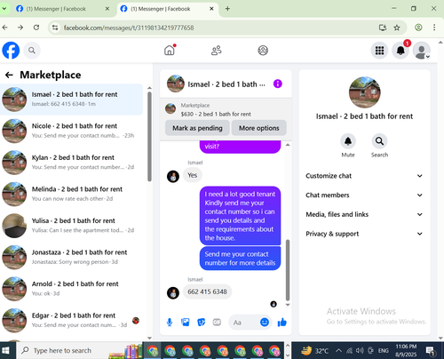This screenshot has height=359, width=444.
Task: Click the More options button
Action: click(x=259, y=128)
